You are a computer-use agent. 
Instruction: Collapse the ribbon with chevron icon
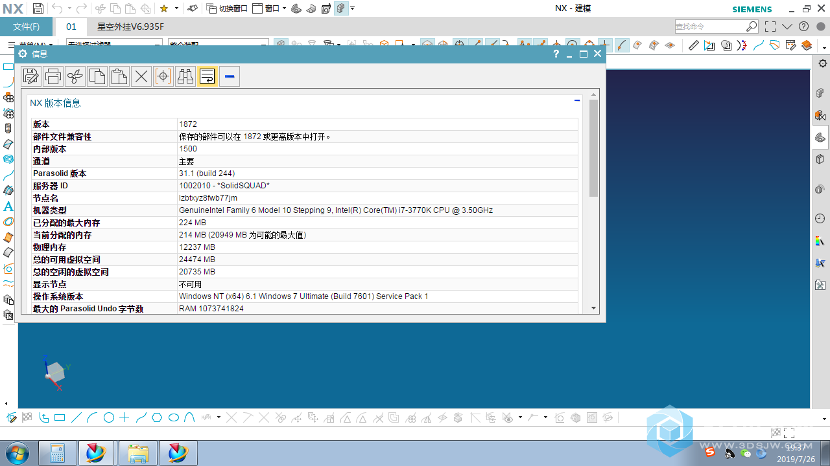click(787, 27)
